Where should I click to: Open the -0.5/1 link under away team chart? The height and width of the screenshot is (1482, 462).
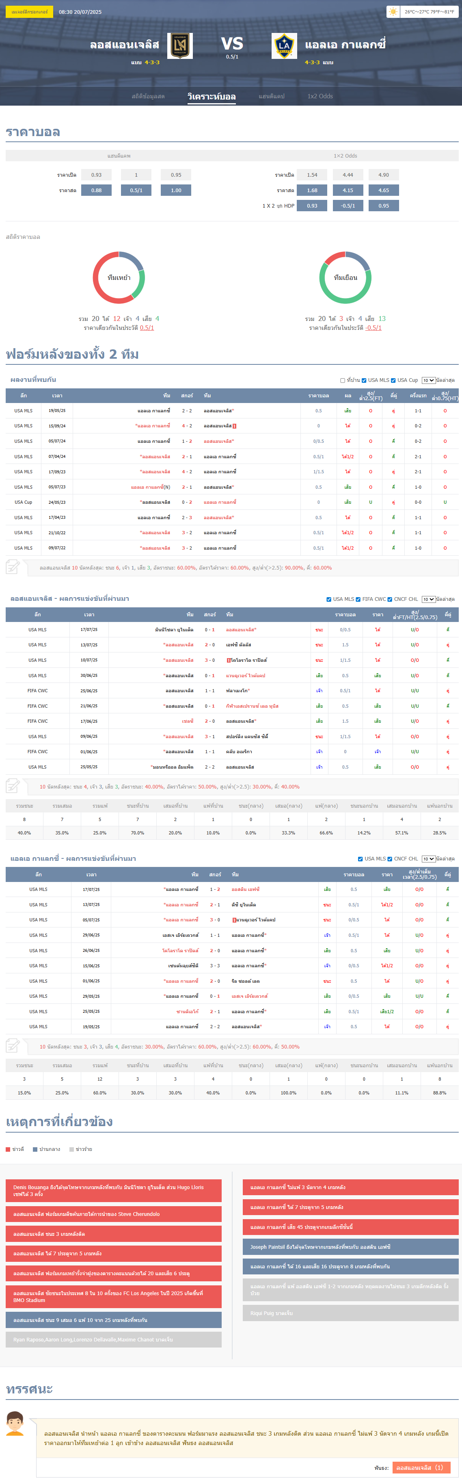point(373,328)
